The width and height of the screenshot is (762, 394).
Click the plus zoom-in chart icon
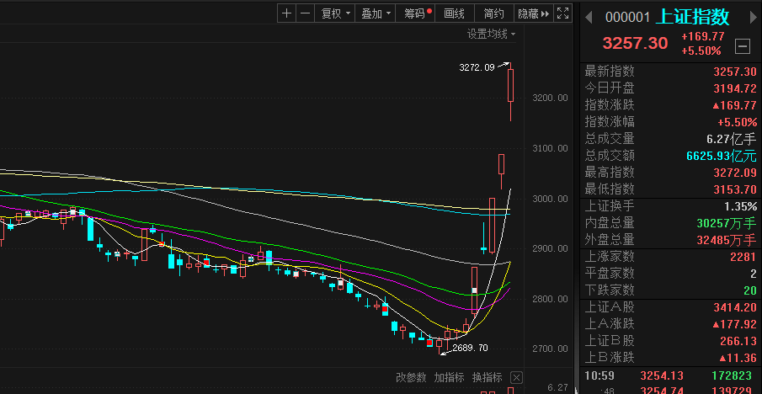click(286, 13)
